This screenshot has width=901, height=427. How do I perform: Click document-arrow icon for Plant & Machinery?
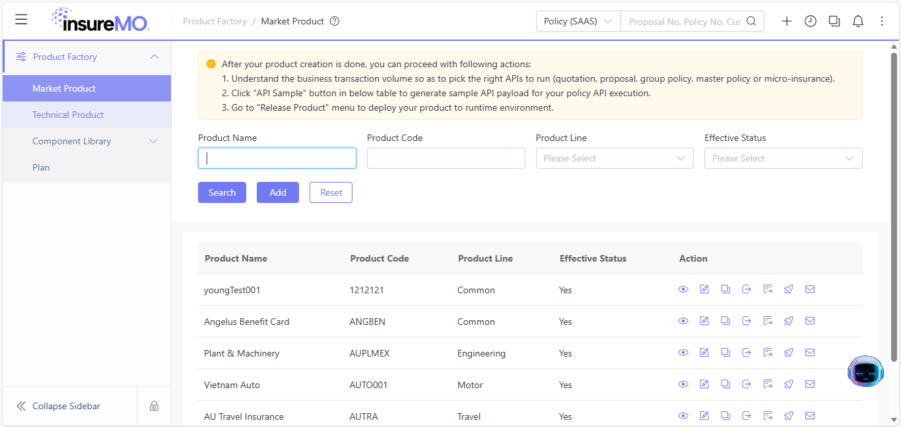click(x=768, y=353)
